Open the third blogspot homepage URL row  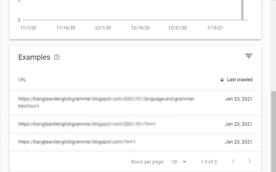[x=135, y=142]
